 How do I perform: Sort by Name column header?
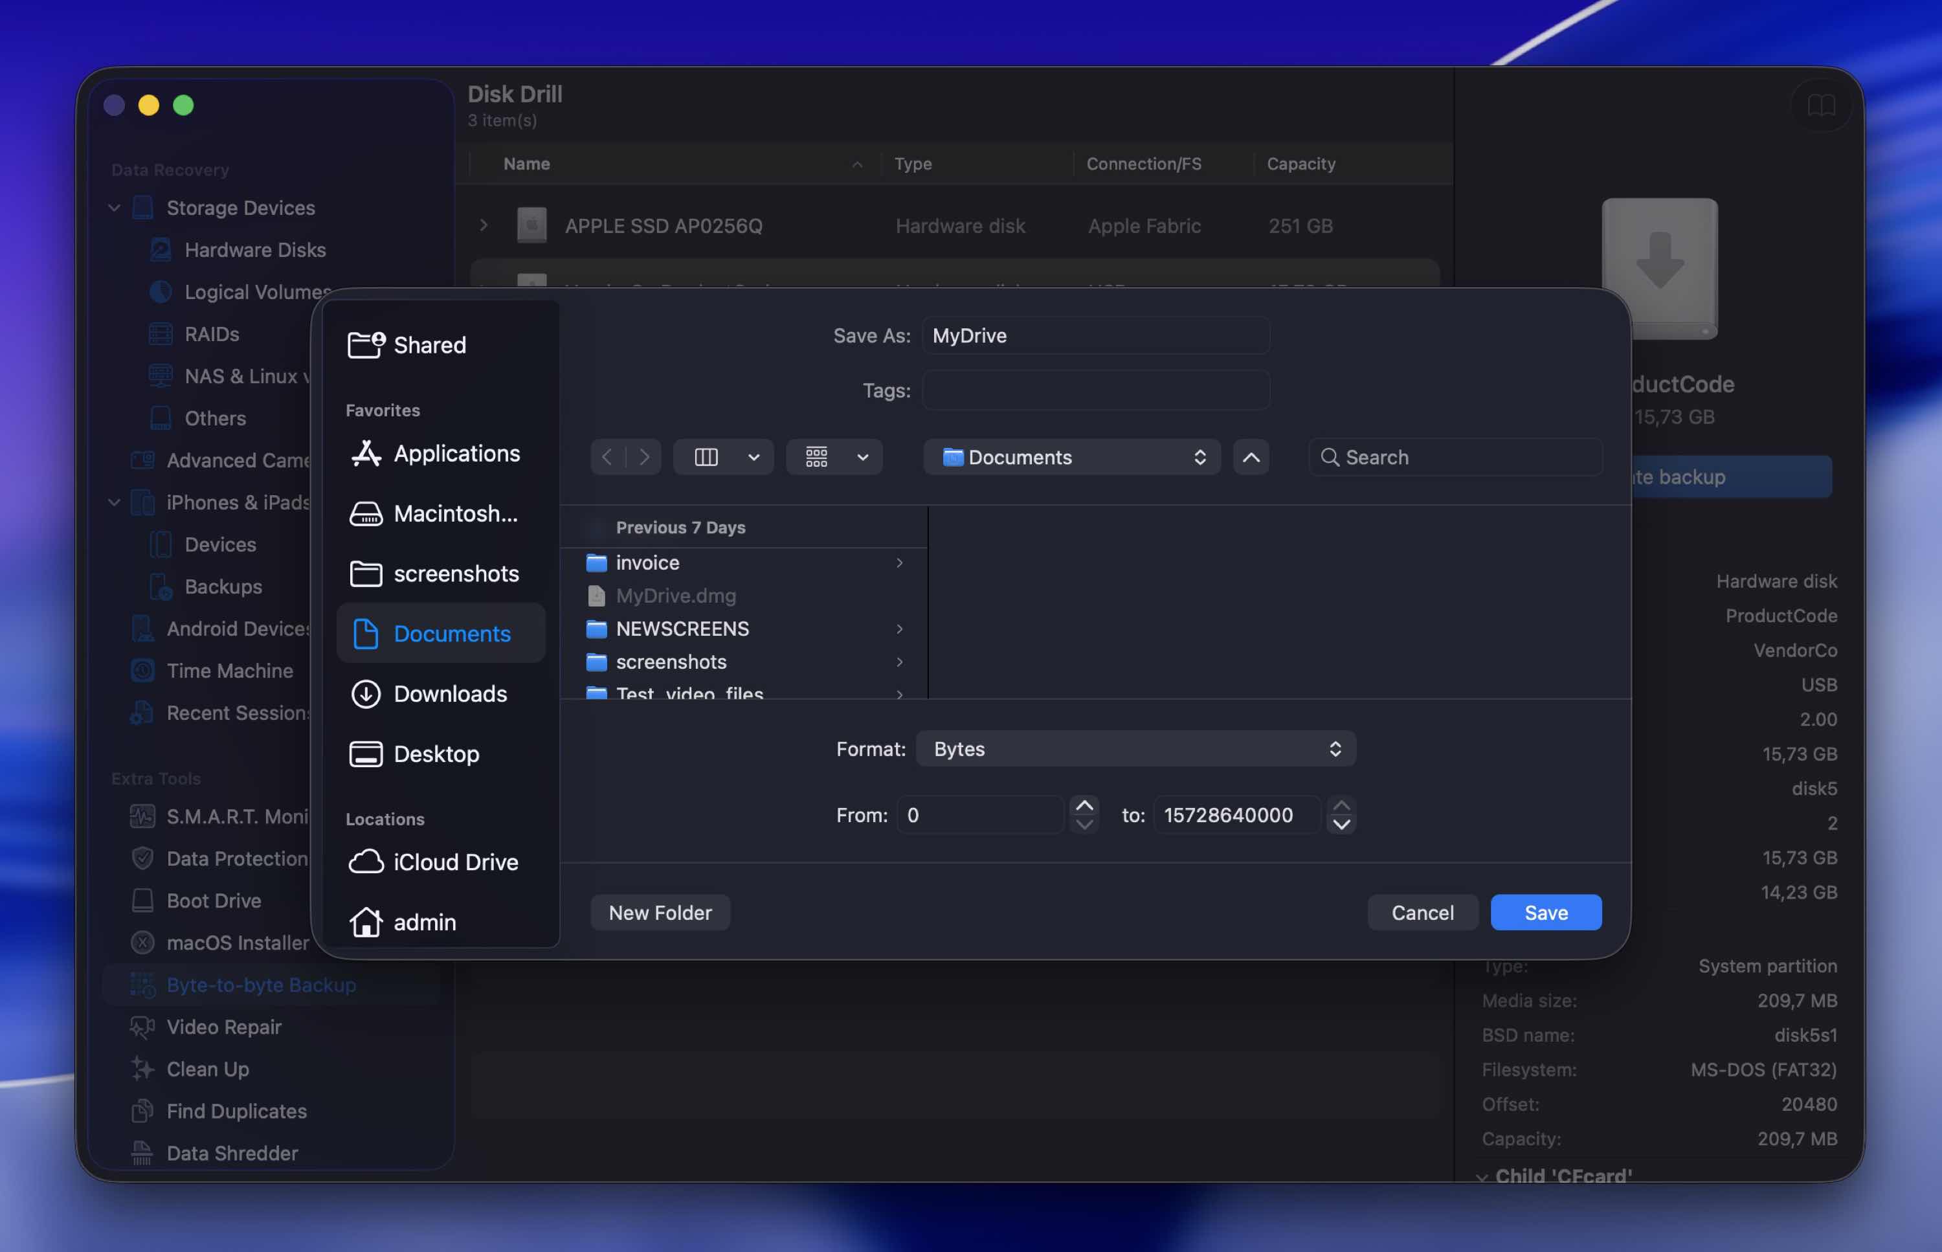coord(527,163)
